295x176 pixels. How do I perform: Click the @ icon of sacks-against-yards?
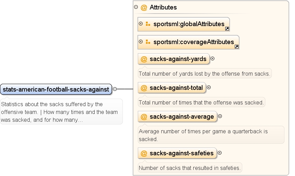pyautogui.click(x=144, y=59)
